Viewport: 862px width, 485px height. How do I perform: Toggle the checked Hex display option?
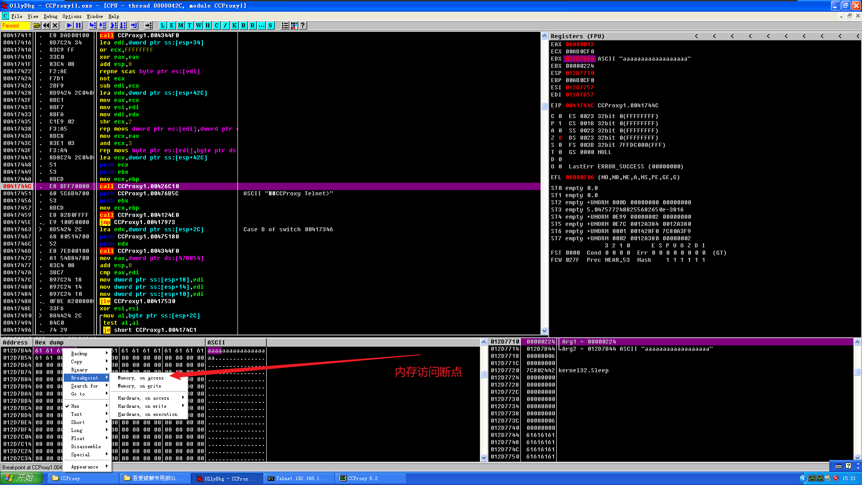click(87, 406)
